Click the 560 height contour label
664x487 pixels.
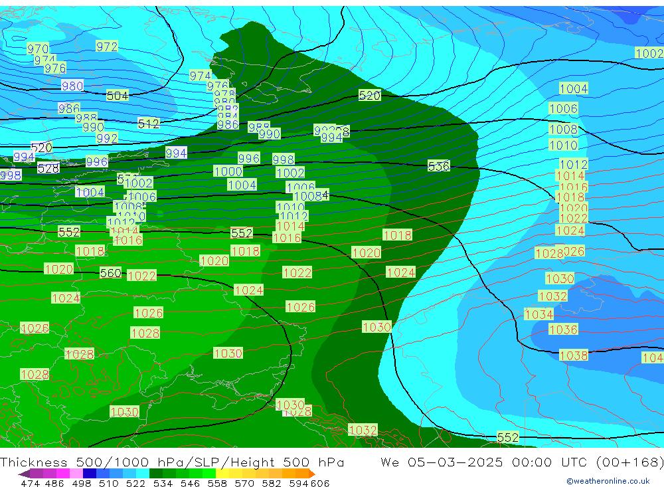(110, 272)
